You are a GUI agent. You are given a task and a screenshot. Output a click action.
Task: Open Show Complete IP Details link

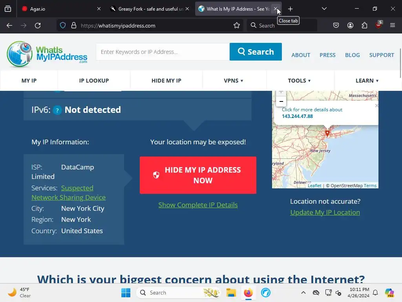[198, 205]
